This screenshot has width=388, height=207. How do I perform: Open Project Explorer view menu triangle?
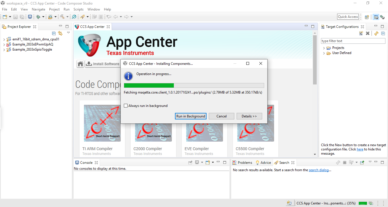click(x=68, y=33)
